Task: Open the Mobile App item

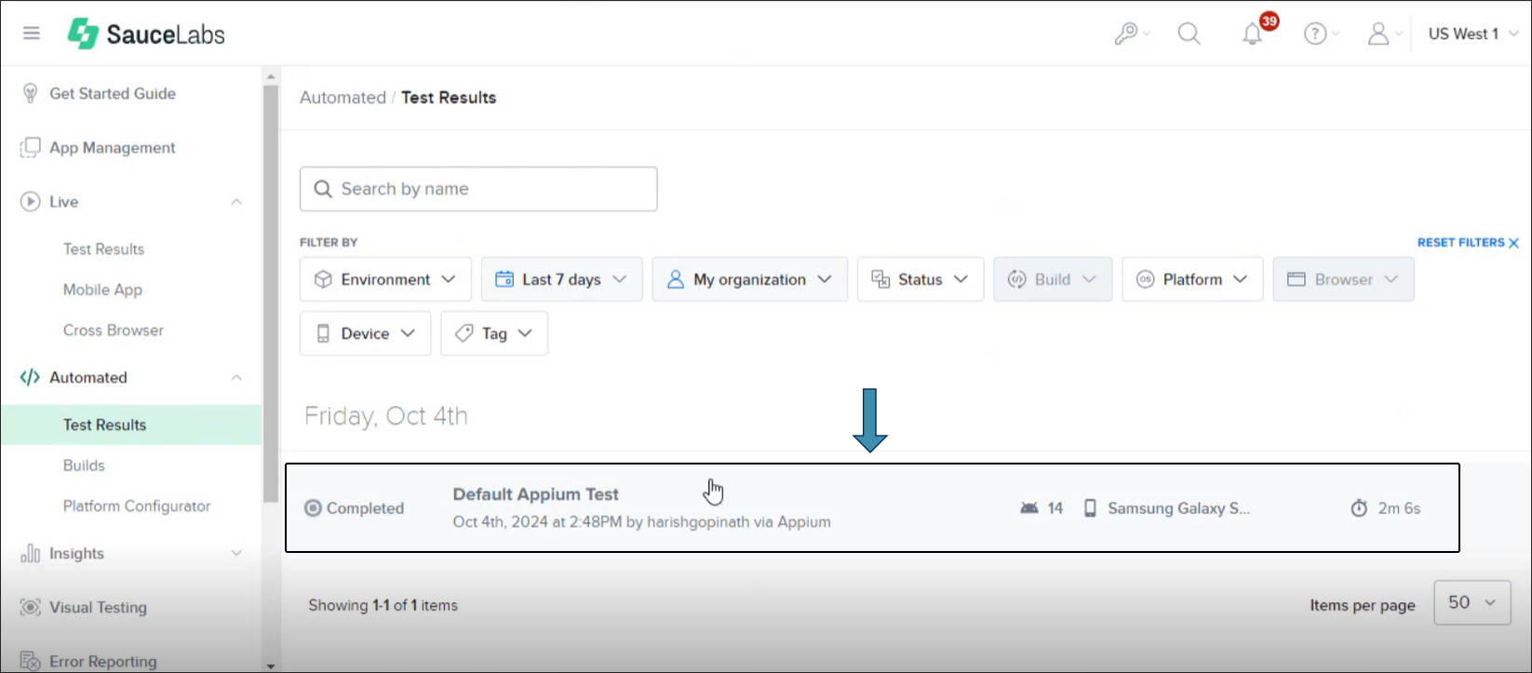Action: pyautogui.click(x=102, y=289)
